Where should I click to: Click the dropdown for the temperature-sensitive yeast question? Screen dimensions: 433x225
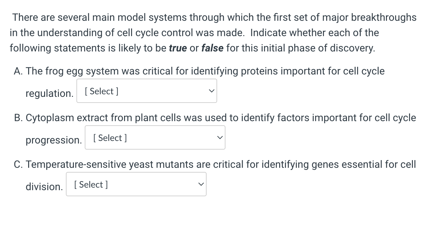(136, 184)
